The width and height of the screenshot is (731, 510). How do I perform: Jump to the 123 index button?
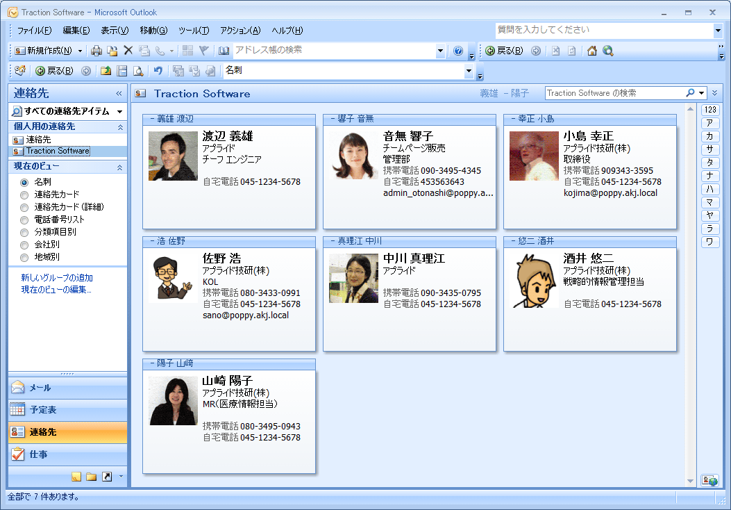[710, 110]
